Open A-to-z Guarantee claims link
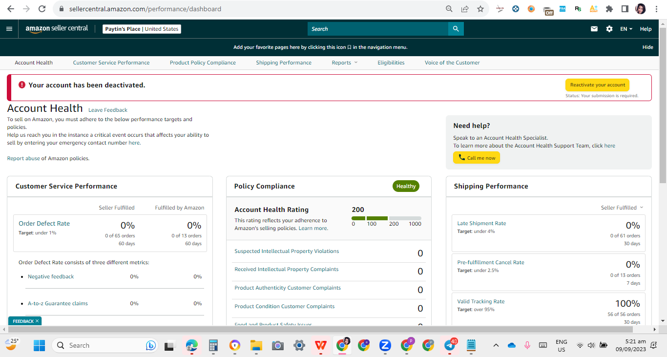Image resolution: width=667 pixels, height=357 pixels. tap(58, 303)
